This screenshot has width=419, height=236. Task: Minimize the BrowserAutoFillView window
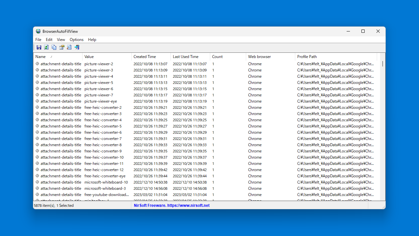coord(348,31)
